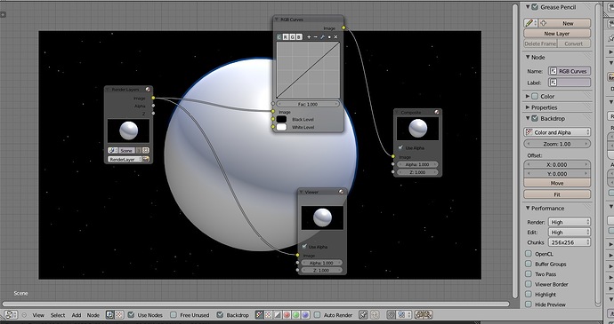Select the R channel in RGB Curves
The height and width of the screenshot is (324, 614).
point(286,36)
